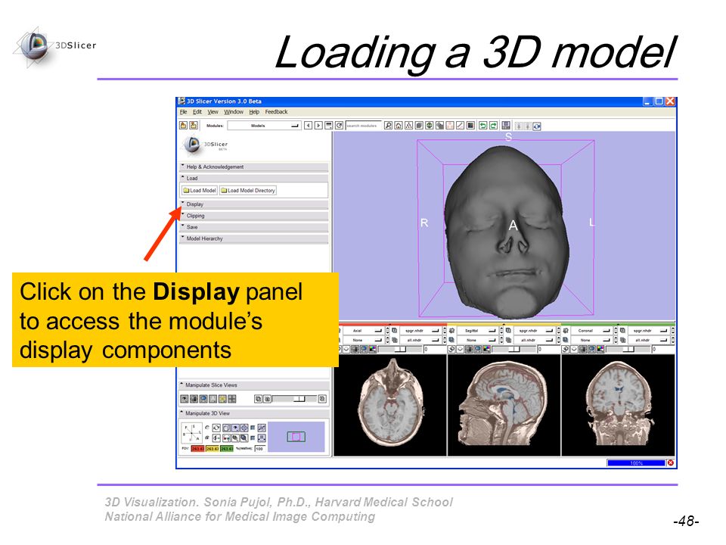Click the Sagittal color lookup icon
Image resolution: width=726 pixels, height=545 pixels.
pyautogui.click(x=486, y=350)
